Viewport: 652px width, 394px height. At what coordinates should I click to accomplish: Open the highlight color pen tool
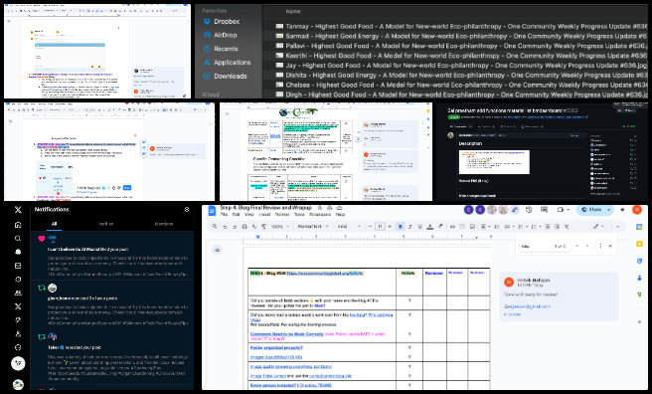(440, 226)
